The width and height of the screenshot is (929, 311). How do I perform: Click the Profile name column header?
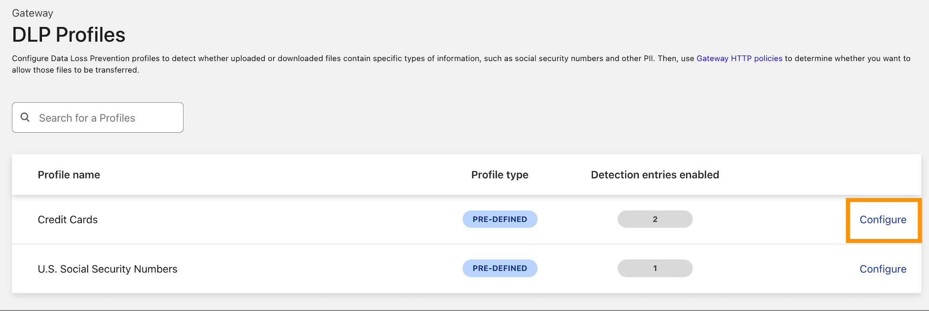[69, 175]
